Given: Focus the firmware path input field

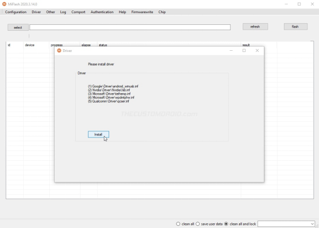Looking at the screenshot, I should coord(130,27).
